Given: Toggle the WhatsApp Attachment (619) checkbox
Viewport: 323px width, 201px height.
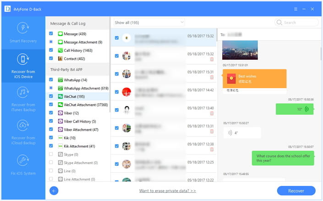Looking at the screenshot, I should tap(51, 88).
